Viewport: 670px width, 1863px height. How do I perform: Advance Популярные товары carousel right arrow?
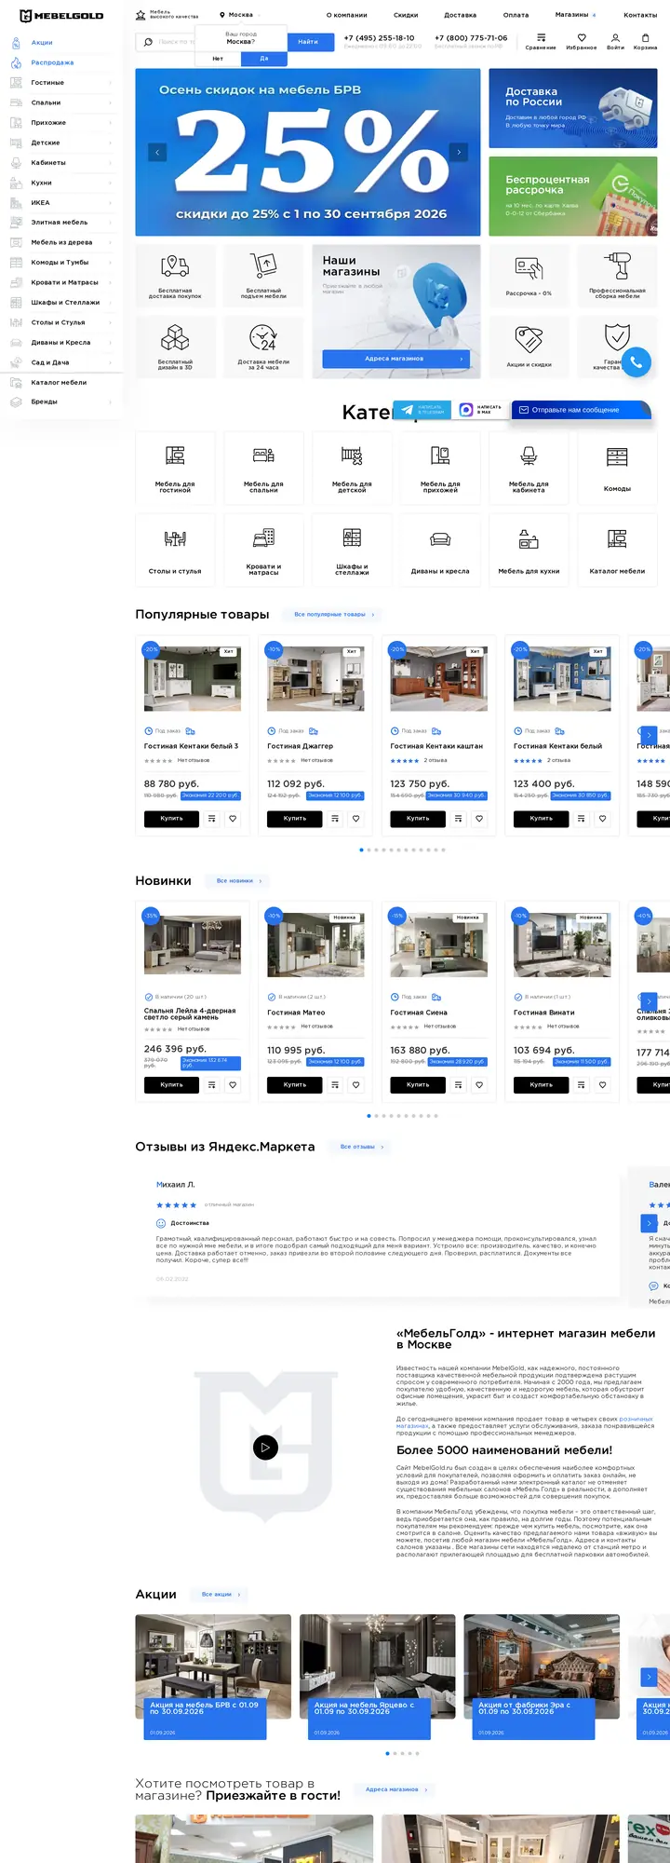(x=650, y=735)
